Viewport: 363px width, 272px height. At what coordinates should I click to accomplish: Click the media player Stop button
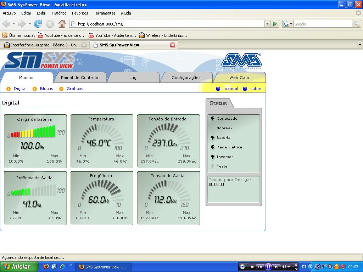tap(252, 267)
